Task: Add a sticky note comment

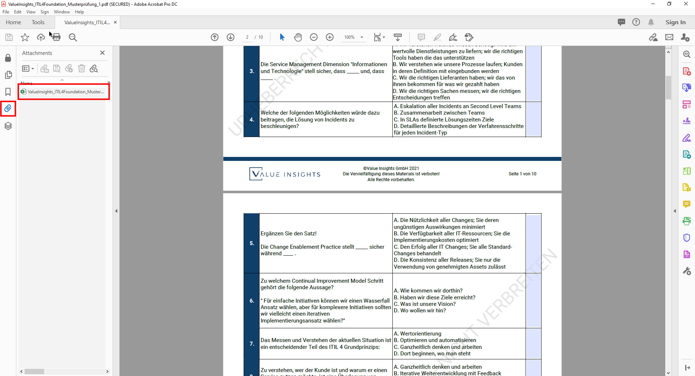Action: click(x=421, y=37)
